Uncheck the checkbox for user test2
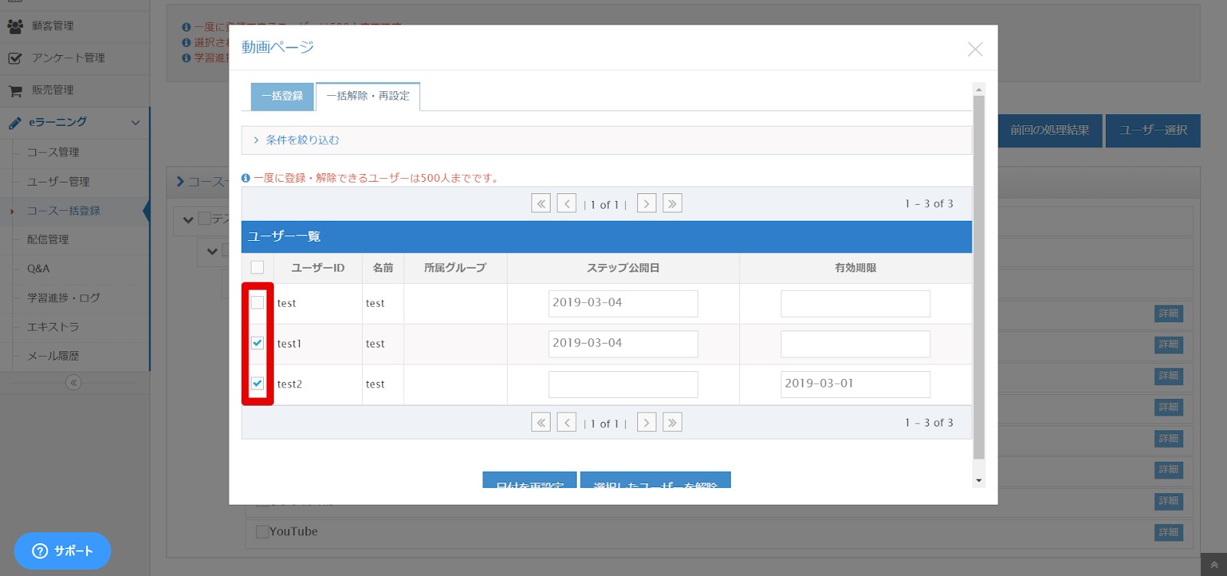The width and height of the screenshot is (1227, 576). [257, 383]
